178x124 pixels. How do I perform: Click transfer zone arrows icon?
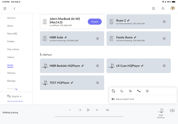(x=139, y=91)
